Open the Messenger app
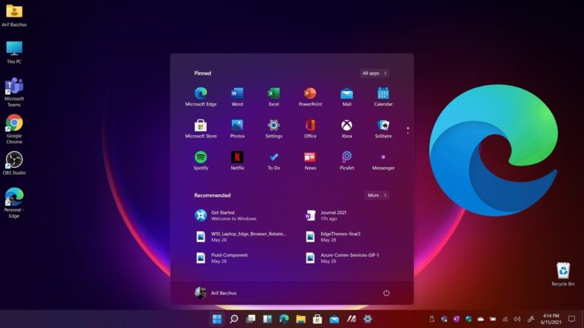Viewport: 584px width, 328px height. (383, 161)
